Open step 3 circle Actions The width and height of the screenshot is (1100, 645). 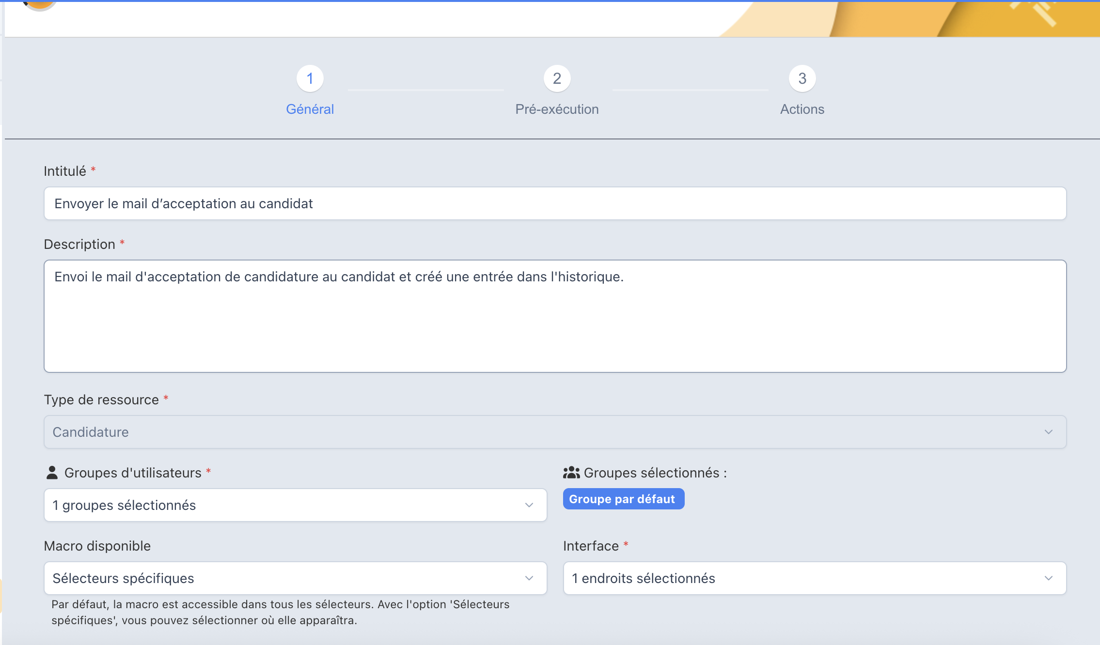coord(802,78)
